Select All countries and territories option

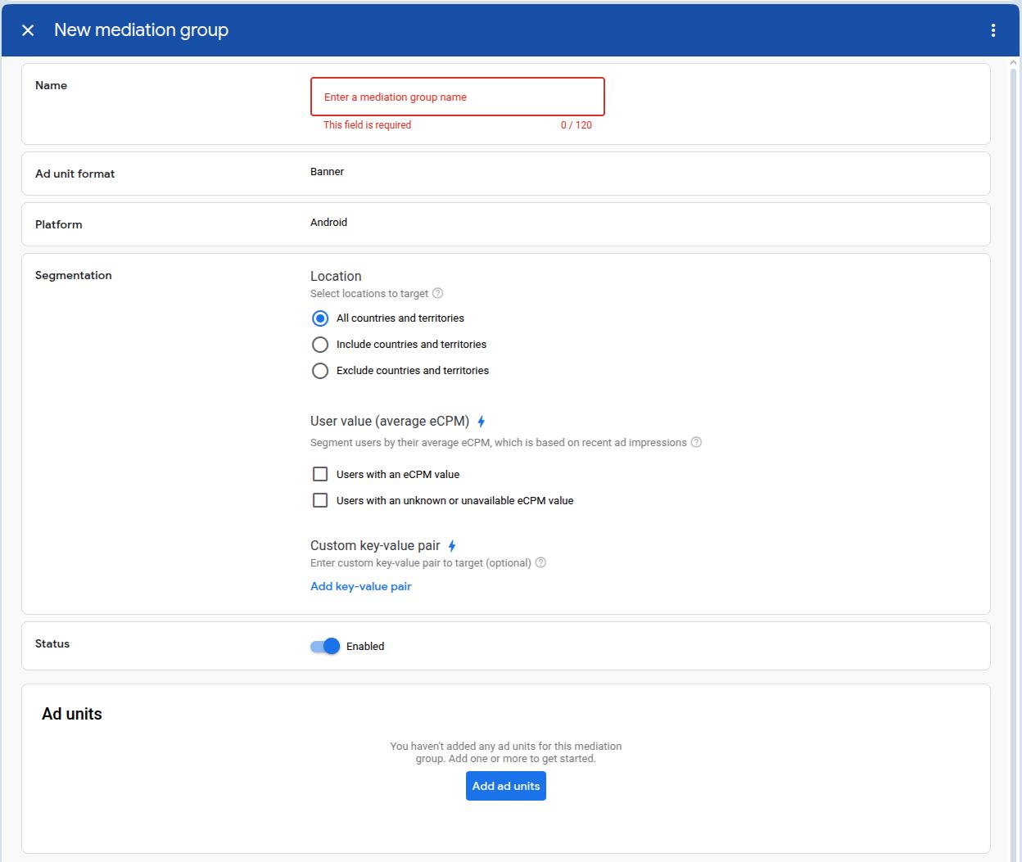point(320,318)
